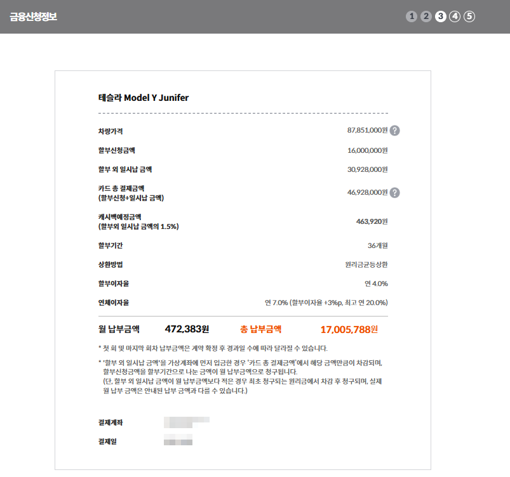Click the 87,851,000원 value
This screenshot has height=477, width=510.
tap(367, 130)
